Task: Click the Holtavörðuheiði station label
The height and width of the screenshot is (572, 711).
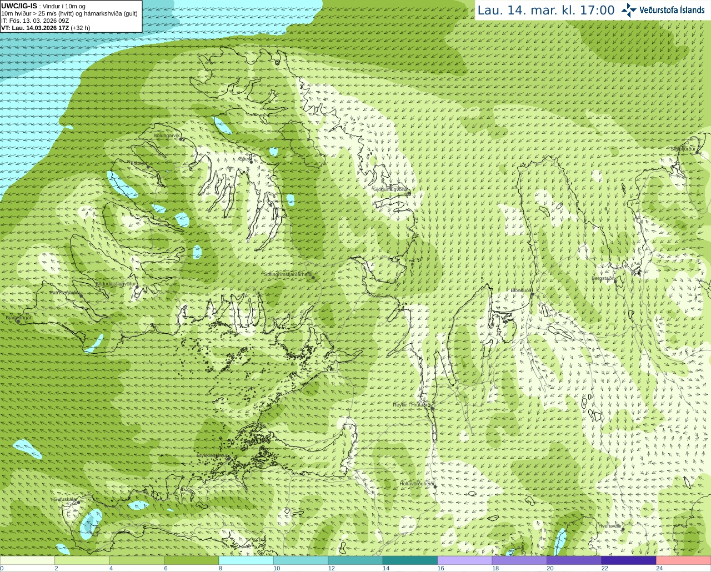Action: pos(417,484)
